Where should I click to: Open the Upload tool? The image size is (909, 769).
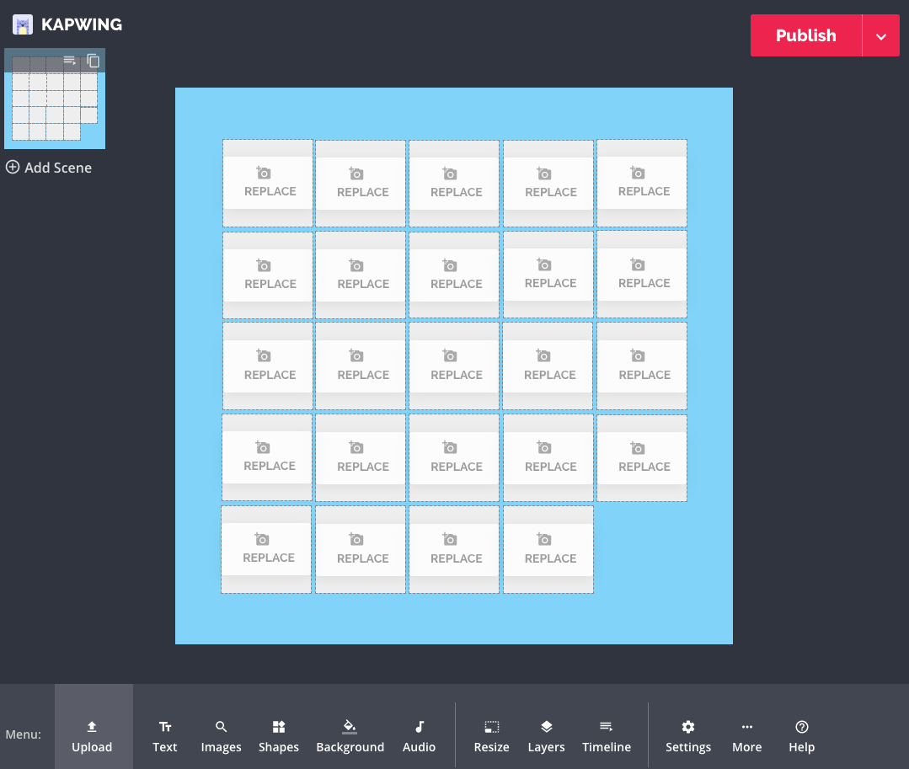click(x=93, y=735)
